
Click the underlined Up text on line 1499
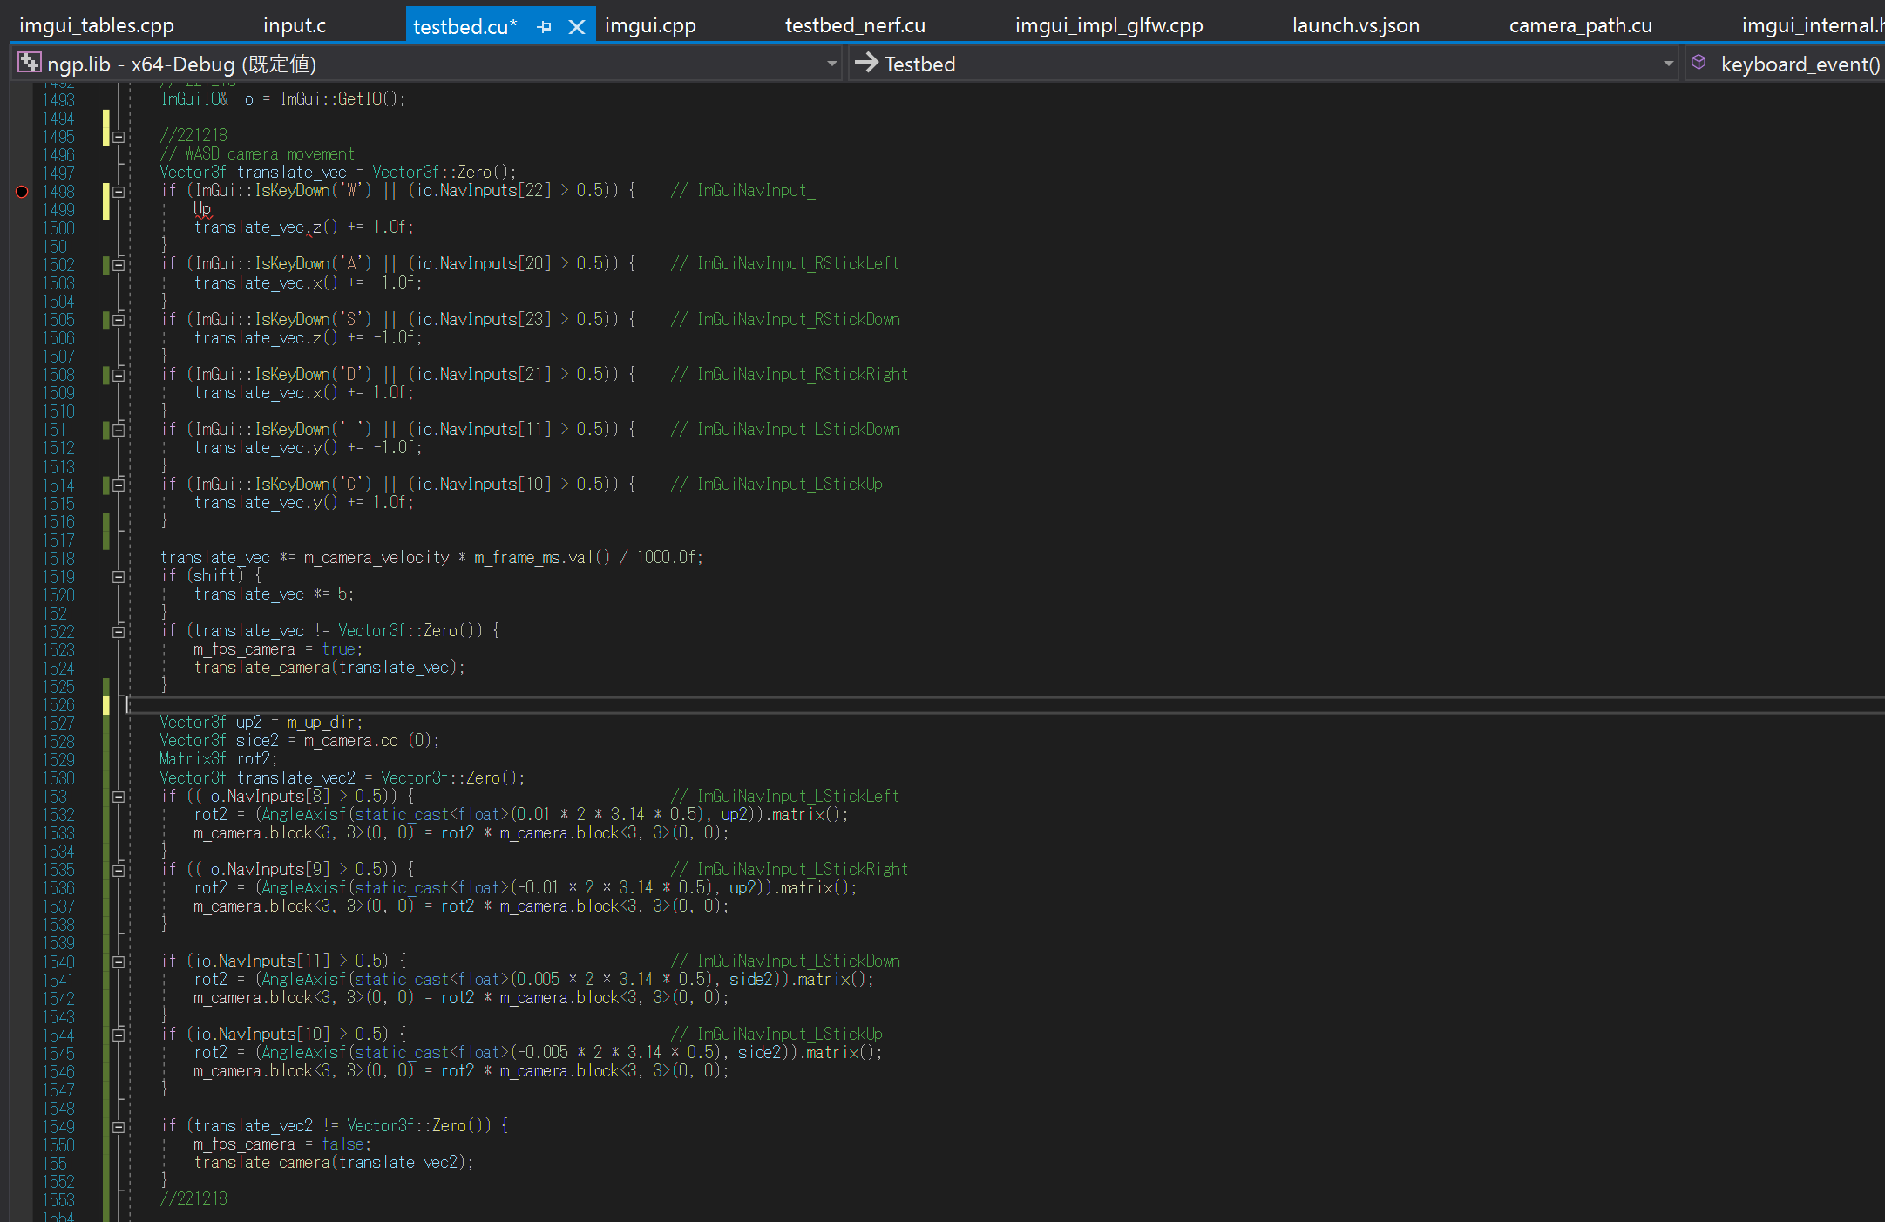[x=202, y=209]
